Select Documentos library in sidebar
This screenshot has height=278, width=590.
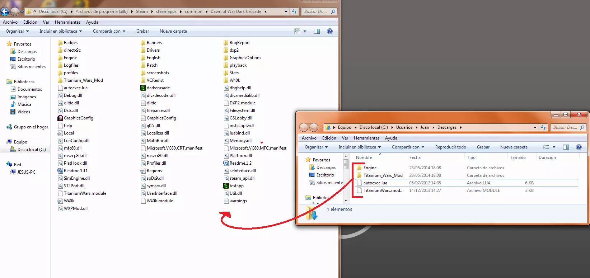pos(26,89)
